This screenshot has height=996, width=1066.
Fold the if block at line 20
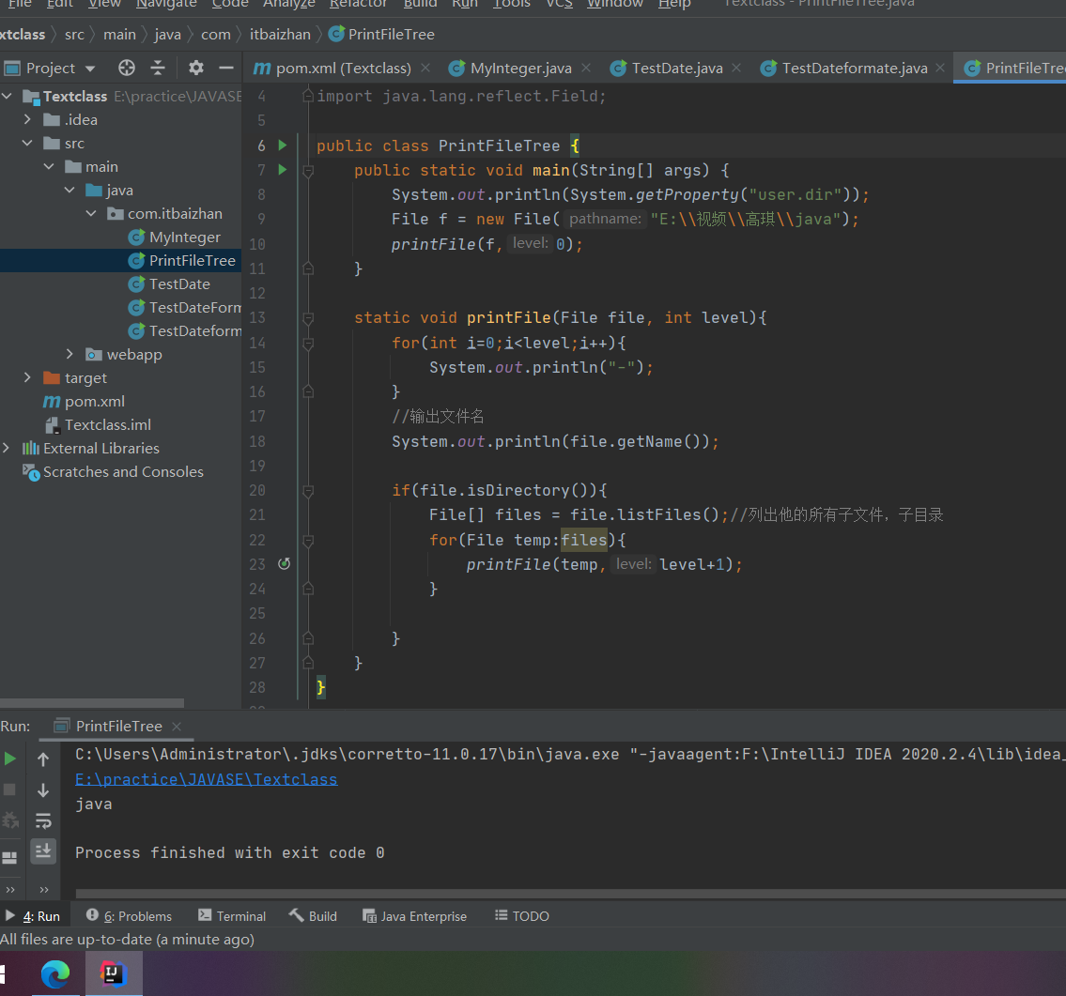point(308,491)
